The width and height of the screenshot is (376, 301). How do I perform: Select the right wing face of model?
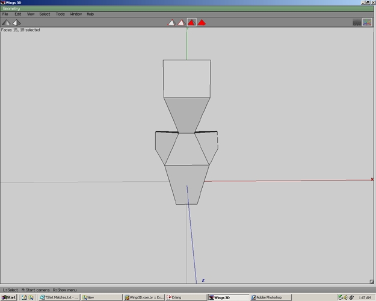tap(208, 145)
